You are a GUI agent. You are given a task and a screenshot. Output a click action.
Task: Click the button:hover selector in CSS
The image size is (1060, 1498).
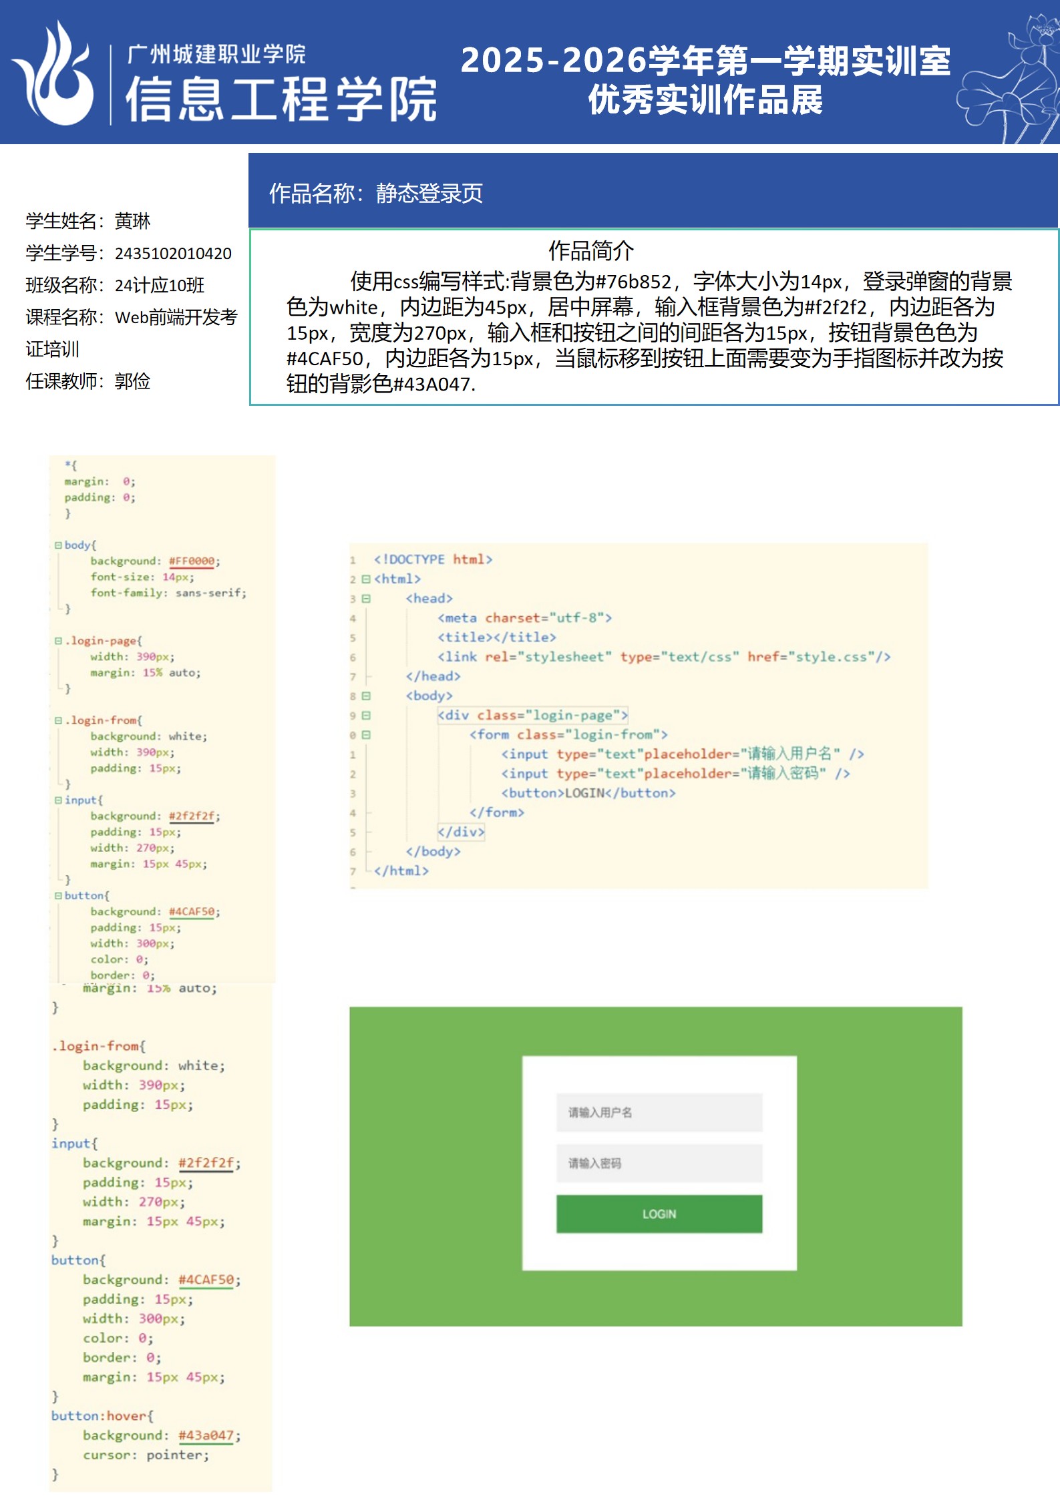point(102,1416)
